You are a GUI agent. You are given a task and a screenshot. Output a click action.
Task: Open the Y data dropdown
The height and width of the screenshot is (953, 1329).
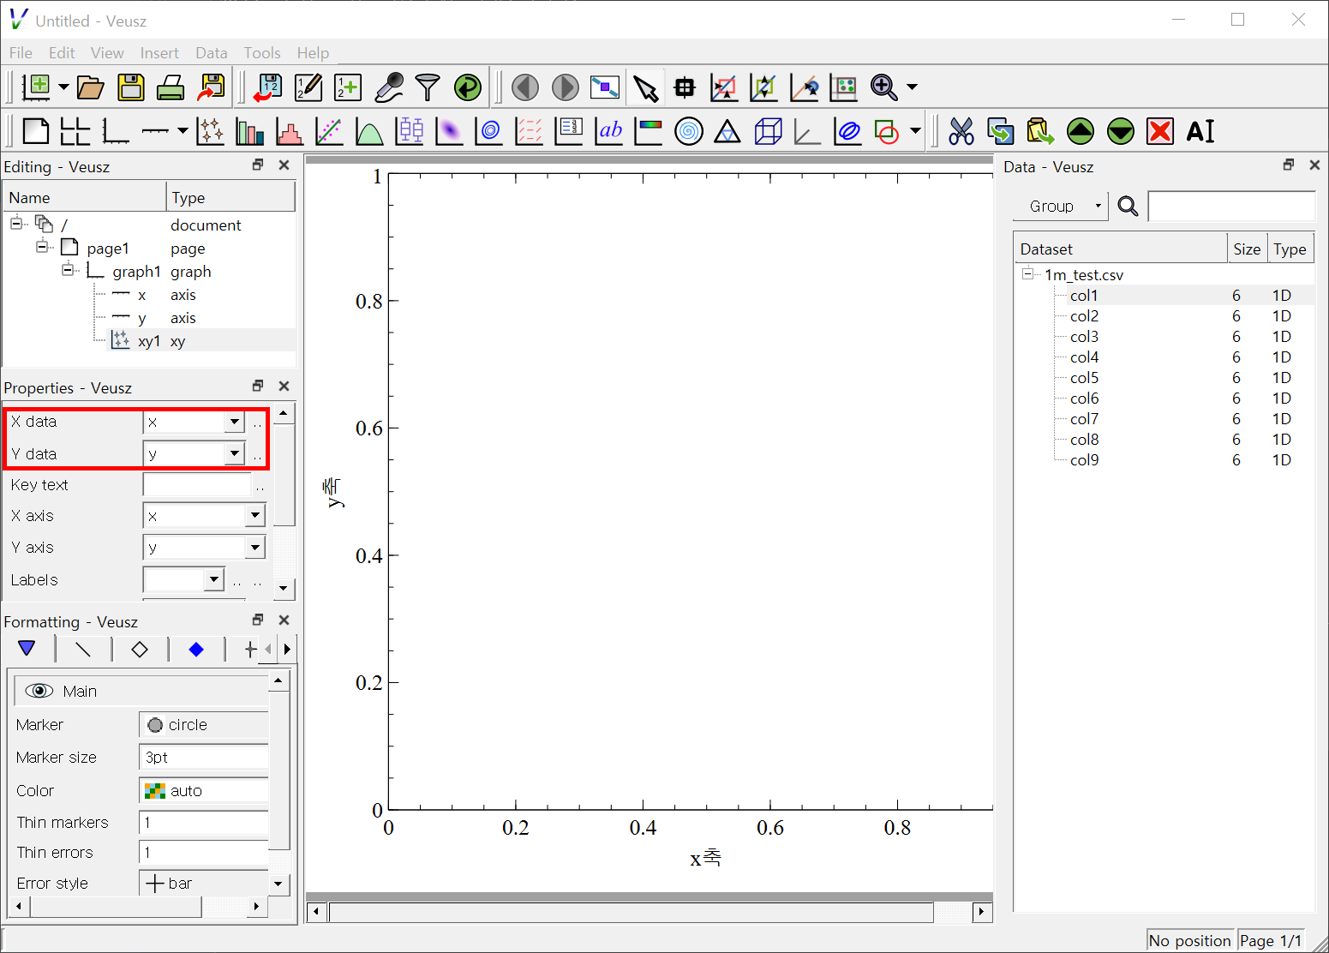pos(234,453)
